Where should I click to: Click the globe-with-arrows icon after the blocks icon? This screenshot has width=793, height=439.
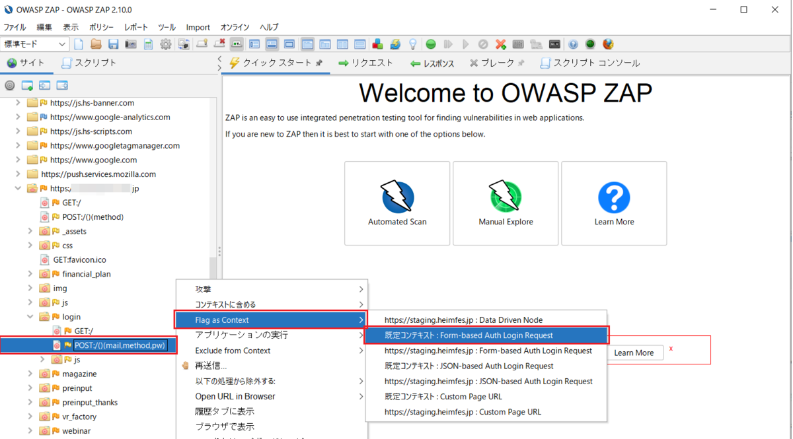395,44
